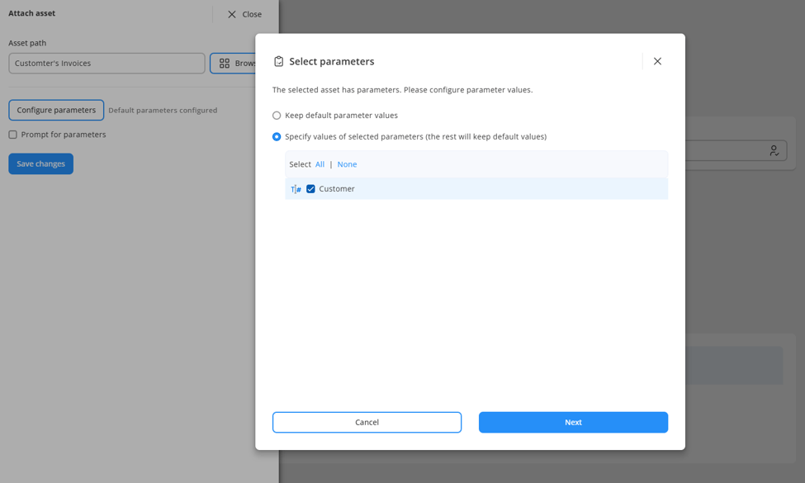Close the Select parameters dialog
Image resolution: width=805 pixels, height=483 pixels.
click(657, 61)
